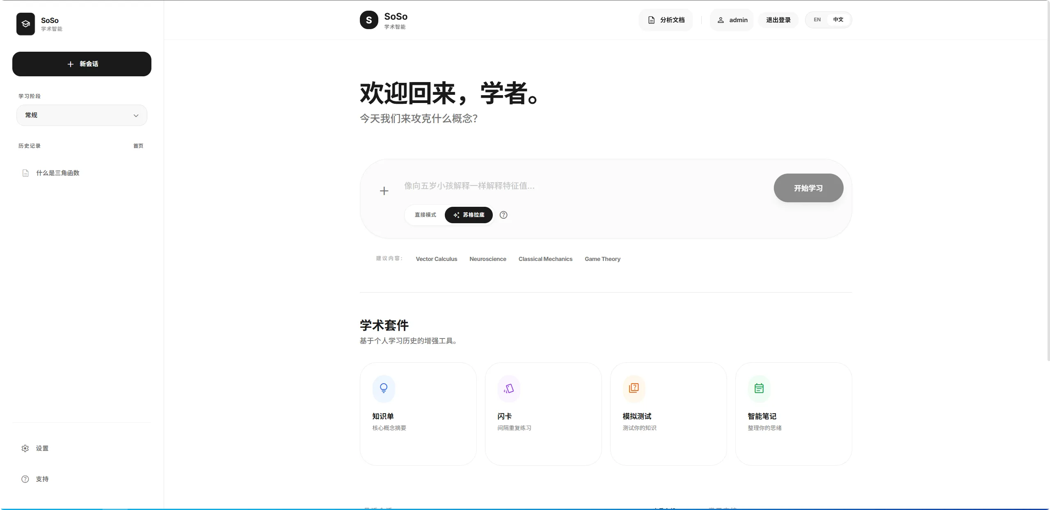1050x510 pixels.
Task: Click the chevron arrow in 常规 dropdown
Action: pos(136,116)
